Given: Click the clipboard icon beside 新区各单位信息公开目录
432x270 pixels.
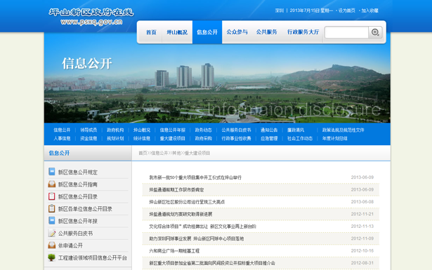Looking at the screenshot, I should pyautogui.click(x=51, y=208).
